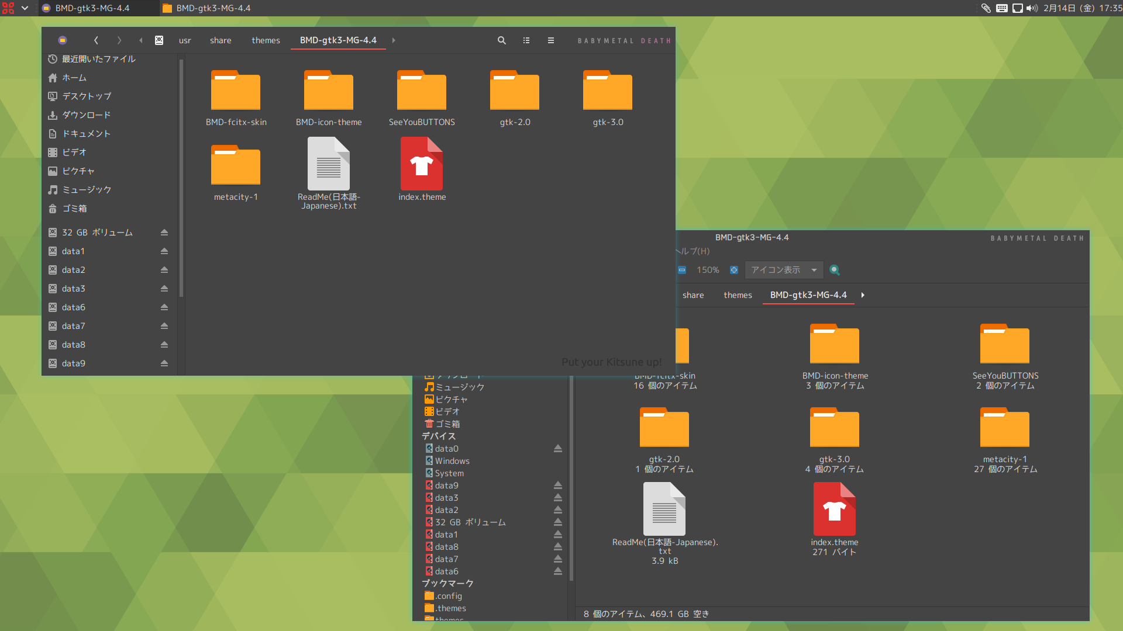The height and width of the screenshot is (631, 1123).
Task: Open the metacity-1 folder in the back window
Action: 1005,440
